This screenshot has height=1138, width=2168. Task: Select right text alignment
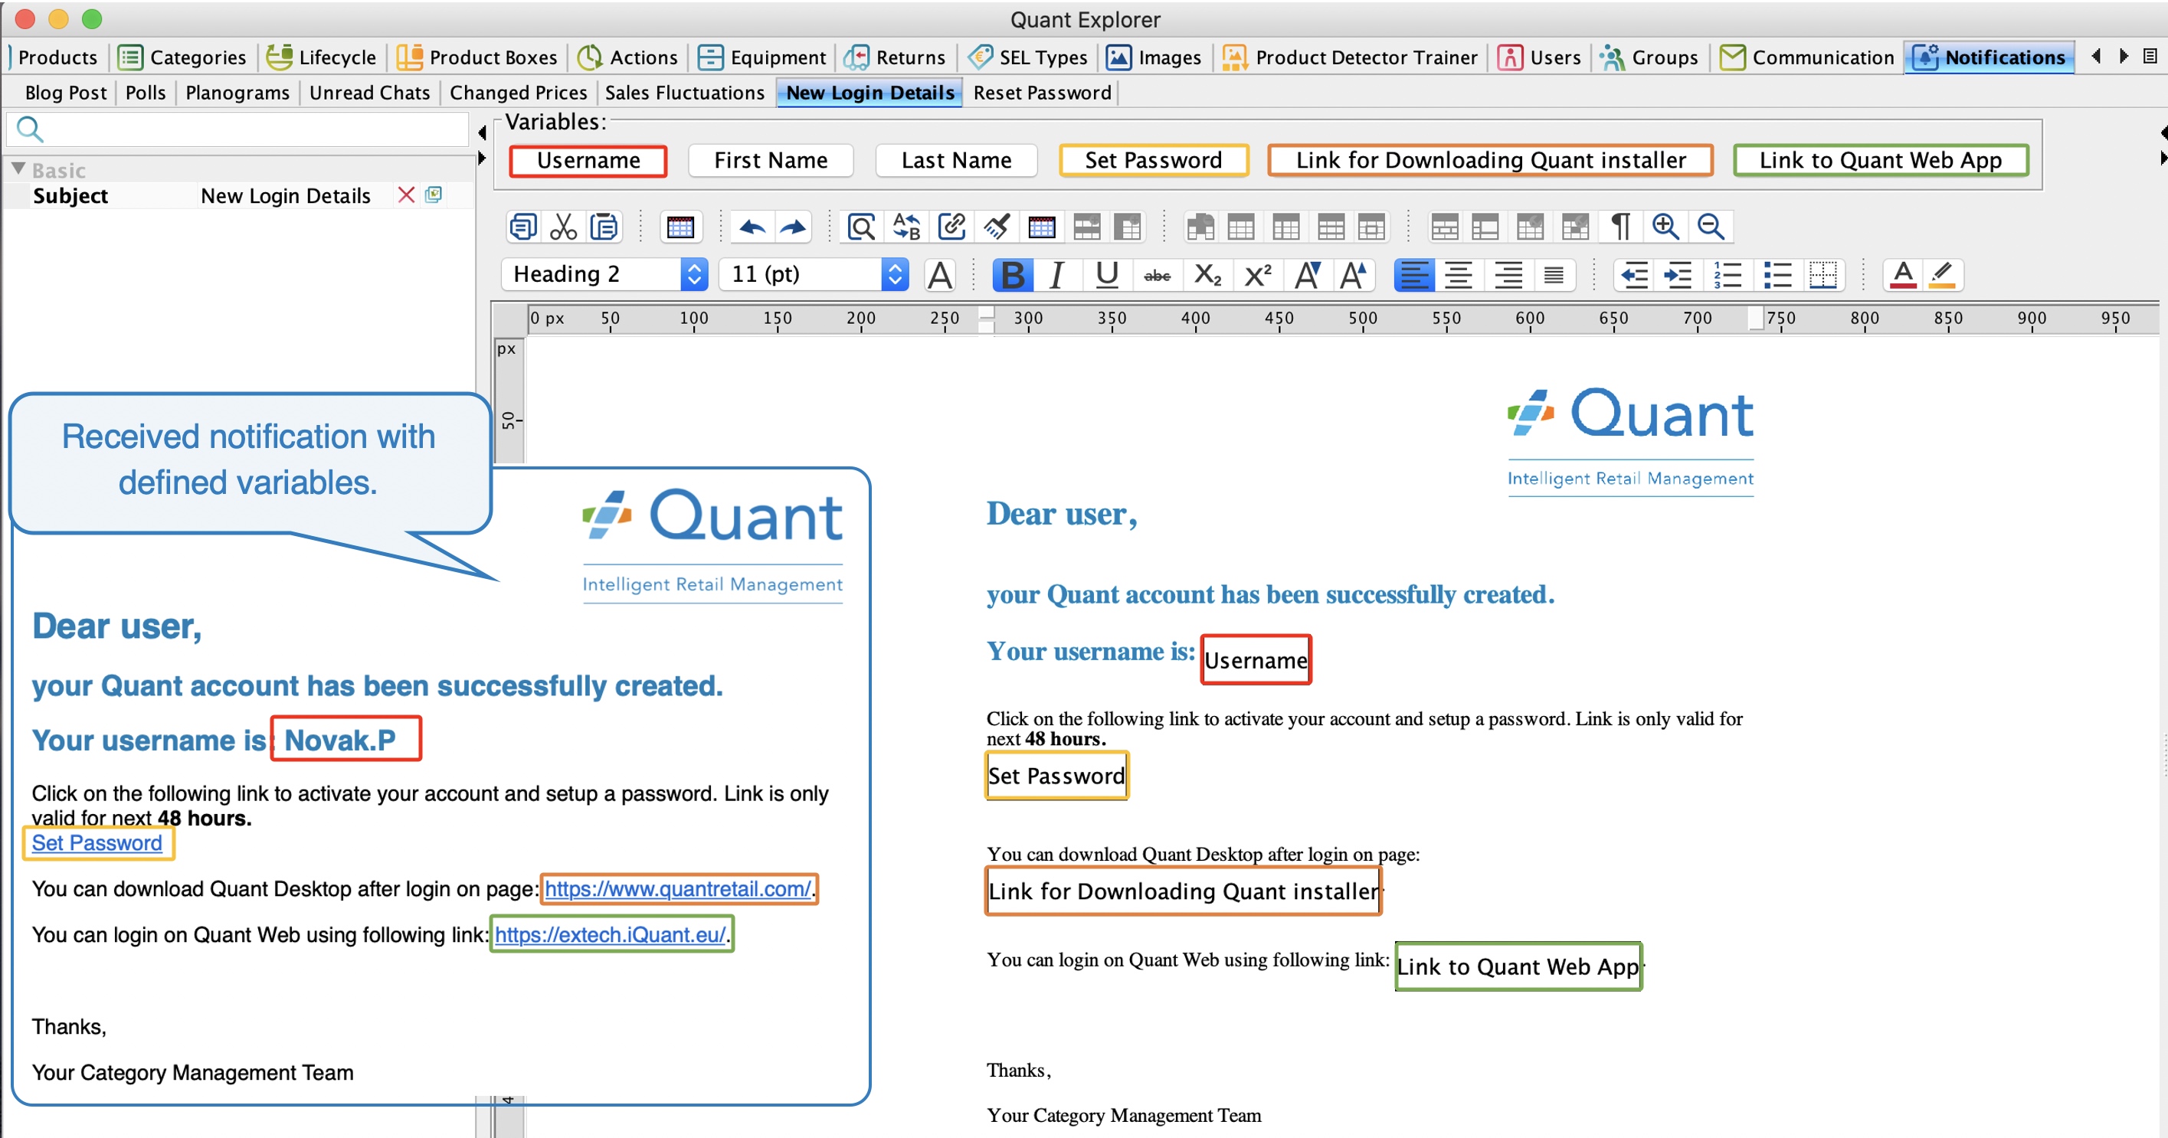pos(1508,274)
